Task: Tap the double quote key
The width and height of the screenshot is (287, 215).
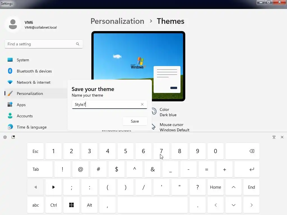Action: (179, 187)
